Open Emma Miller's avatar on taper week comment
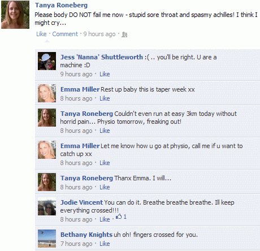Screen dimensions: 260x251 tap(47, 93)
